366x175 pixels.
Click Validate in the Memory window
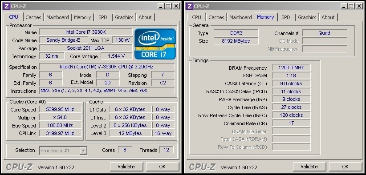coord(309,167)
